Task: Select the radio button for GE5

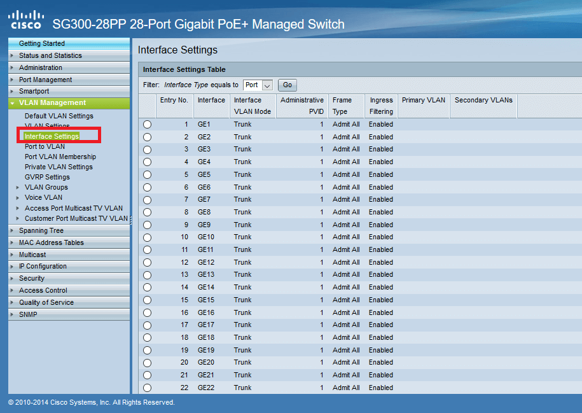Action: click(148, 174)
